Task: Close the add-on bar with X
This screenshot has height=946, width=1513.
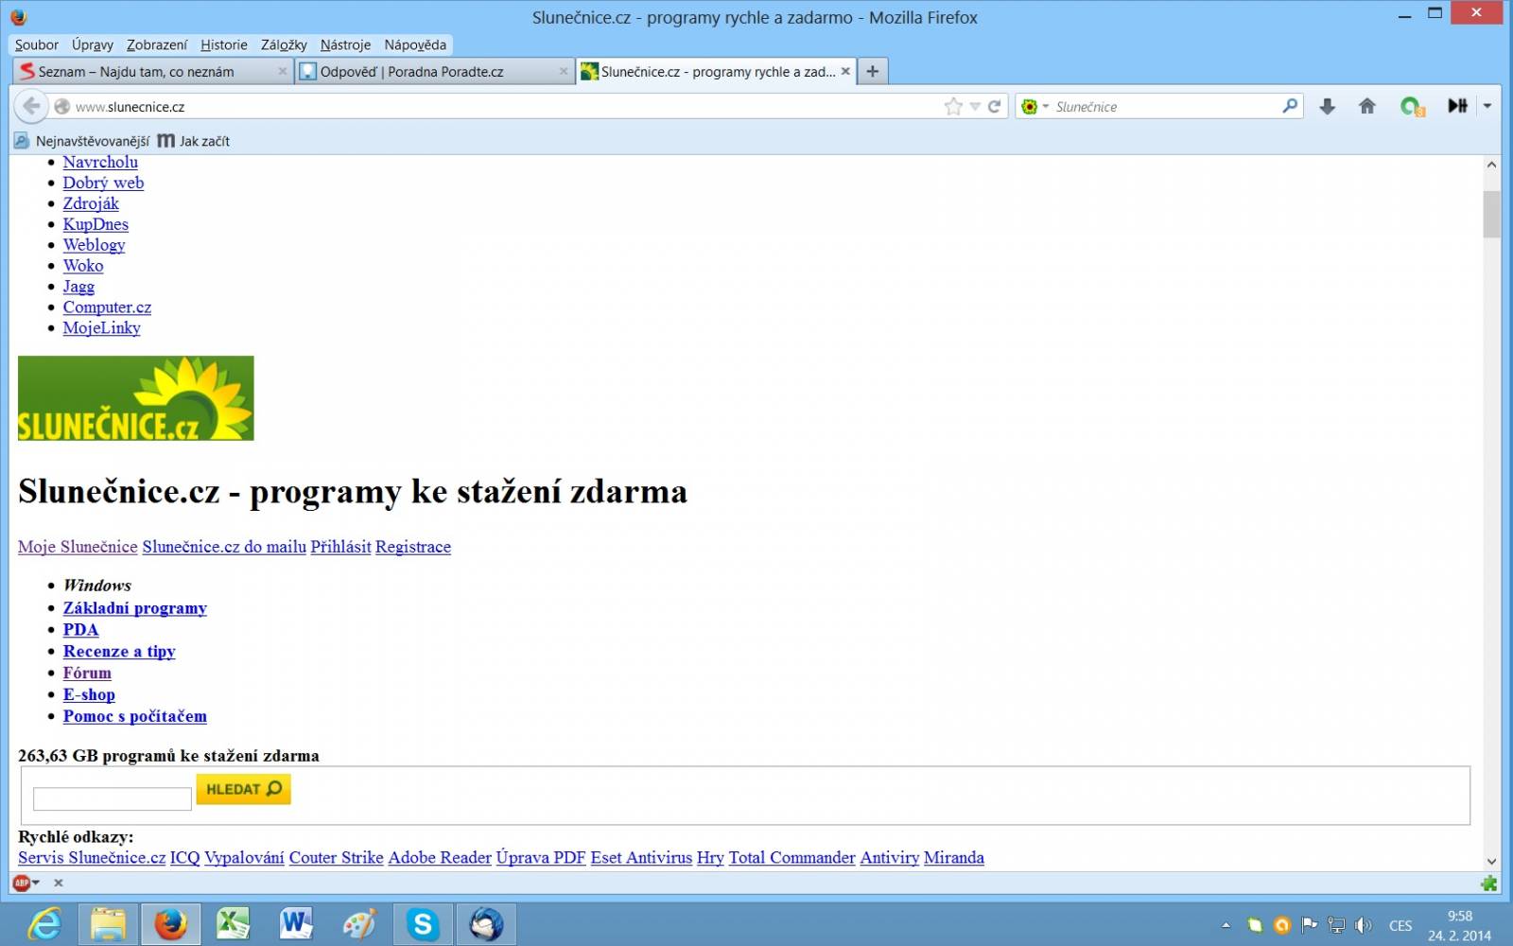Action: (59, 883)
